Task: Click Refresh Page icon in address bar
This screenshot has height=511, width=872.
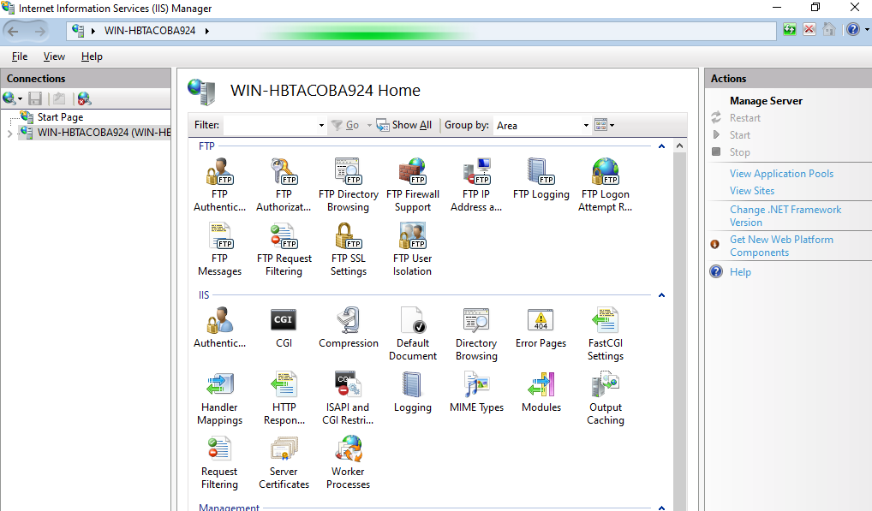Action: tap(789, 29)
